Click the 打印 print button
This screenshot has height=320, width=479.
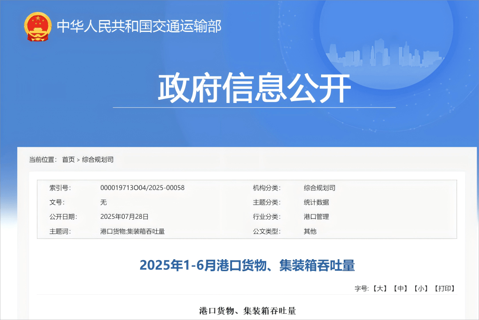[x=444, y=288]
